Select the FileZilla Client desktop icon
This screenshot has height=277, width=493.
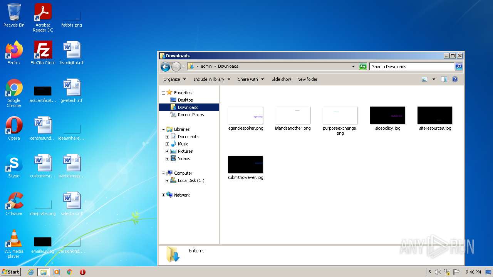[43, 53]
